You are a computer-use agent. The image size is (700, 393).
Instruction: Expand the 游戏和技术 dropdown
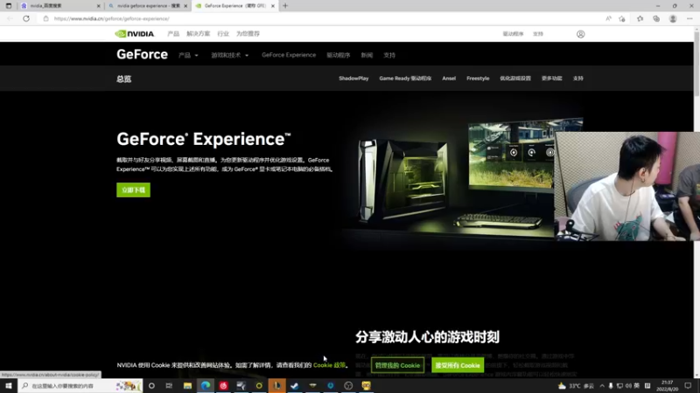click(x=229, y=55)
